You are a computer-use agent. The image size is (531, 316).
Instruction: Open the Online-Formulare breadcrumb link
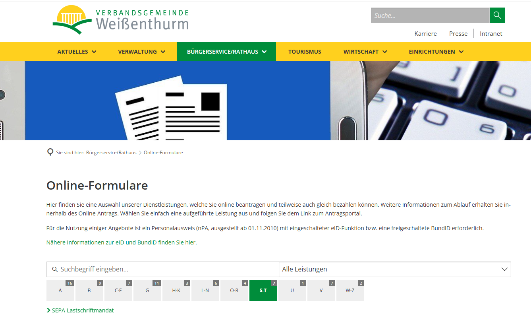tap(163, 152)
